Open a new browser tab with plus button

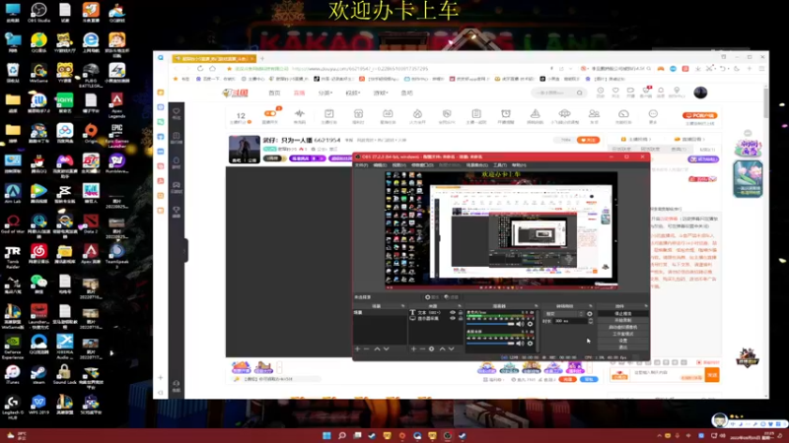(x=262, y=58)
